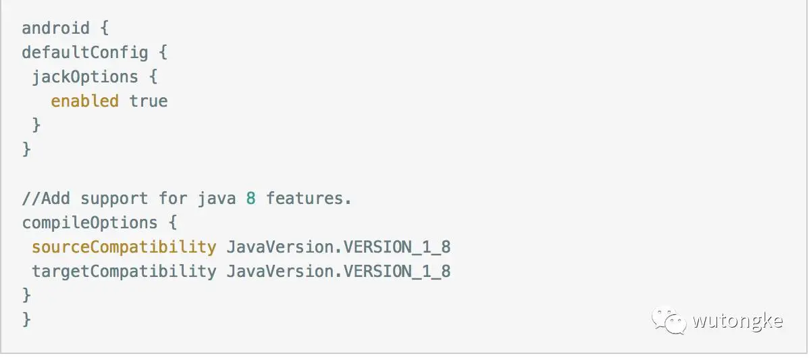The image size is (809, 358).
Task: Click the opening brace after android
Action: pyautogui.click(x=104, y=28)
